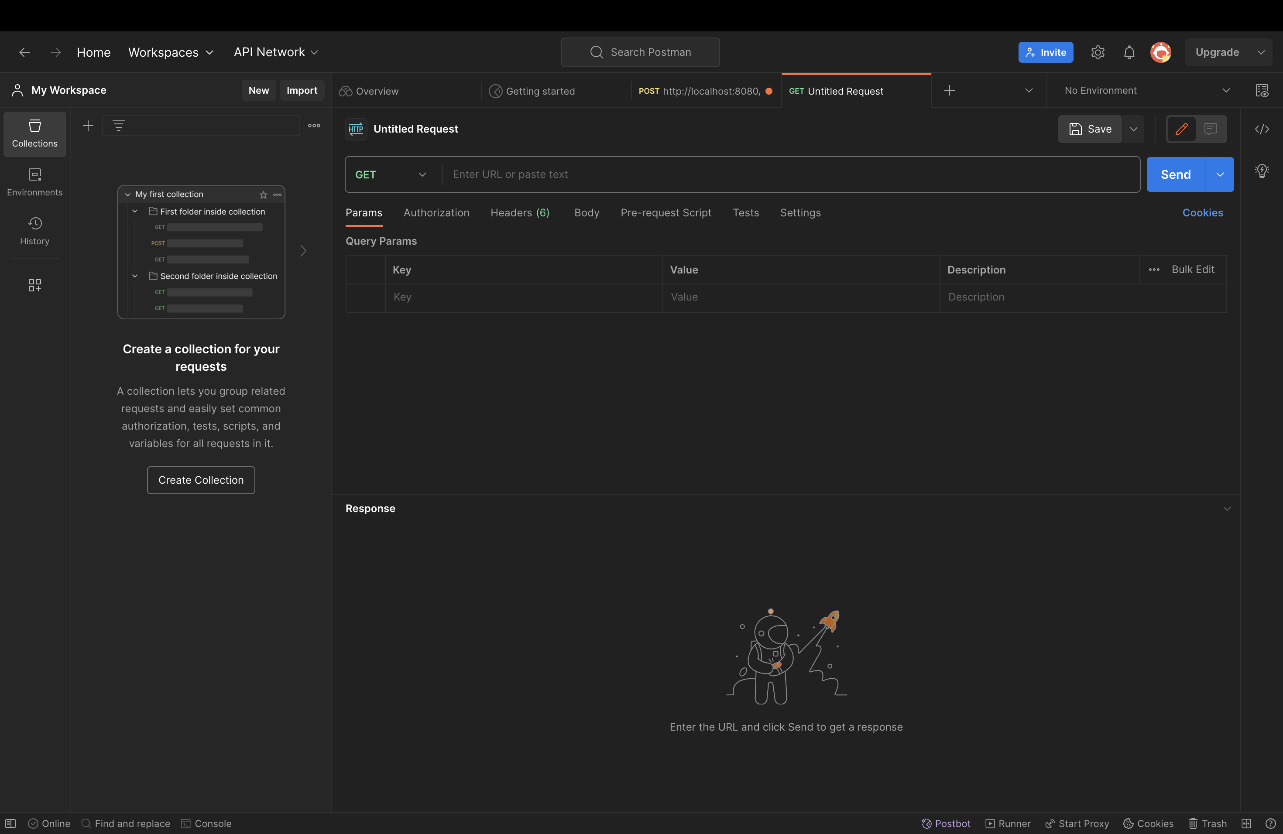Collapse the Response panel chevron
The image size is (1283, 834).
(1227, 509)
